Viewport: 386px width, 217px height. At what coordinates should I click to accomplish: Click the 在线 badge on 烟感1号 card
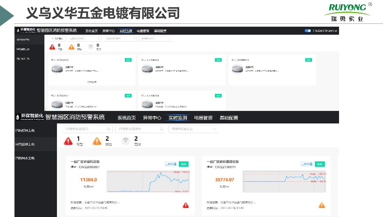[218, 95]
